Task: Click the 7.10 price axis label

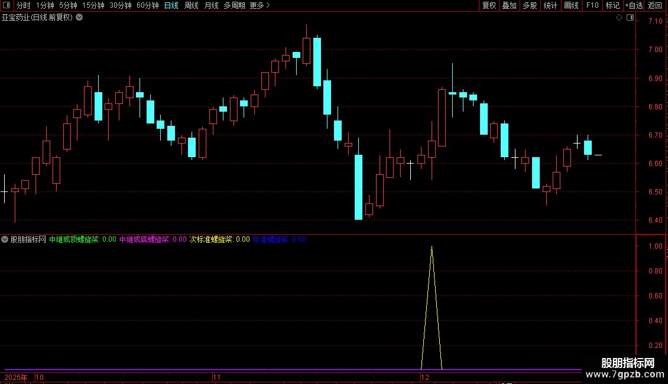Action: (655, 21)
